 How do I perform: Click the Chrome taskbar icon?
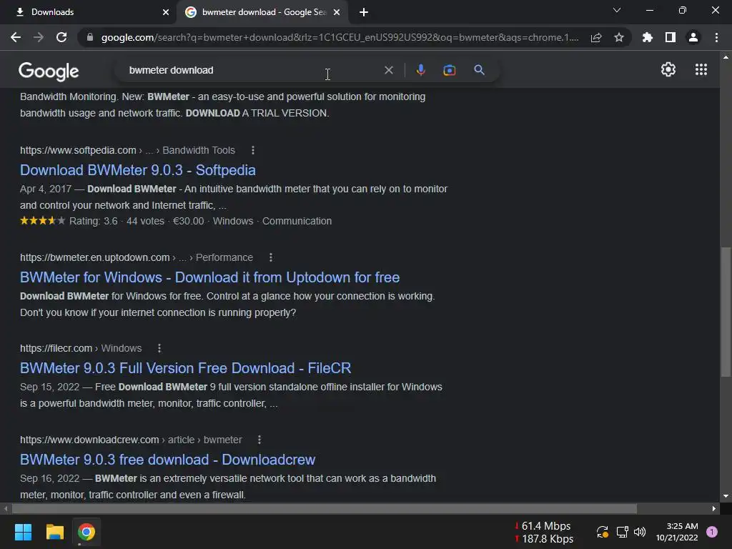[86, 532]
